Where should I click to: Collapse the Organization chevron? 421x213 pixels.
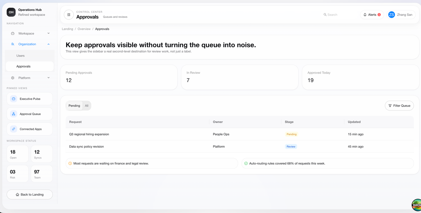(x=48, y=44)
